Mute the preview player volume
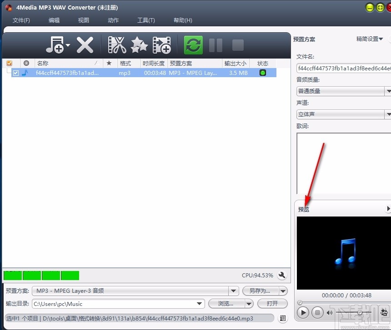 [329, 312]
